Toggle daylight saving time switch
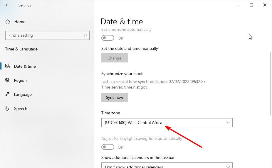Screen dimensions: 272x168 108,147
